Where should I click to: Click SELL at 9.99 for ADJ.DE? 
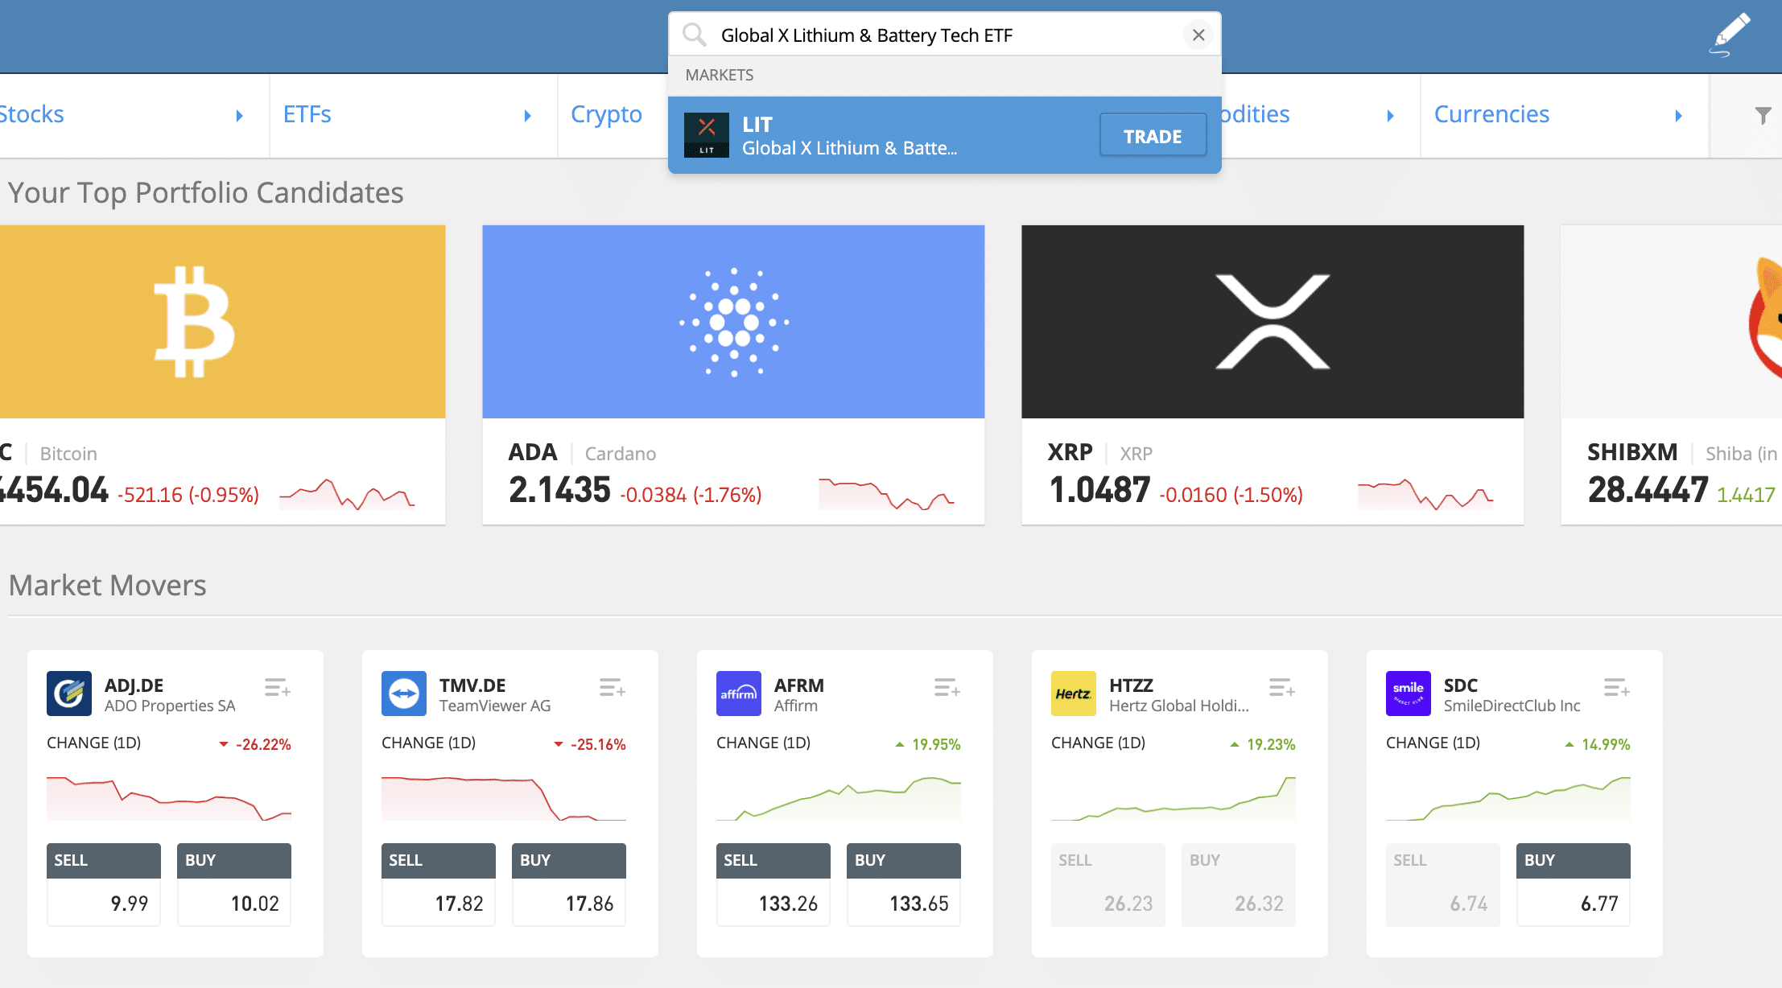[x=103, y=885]
